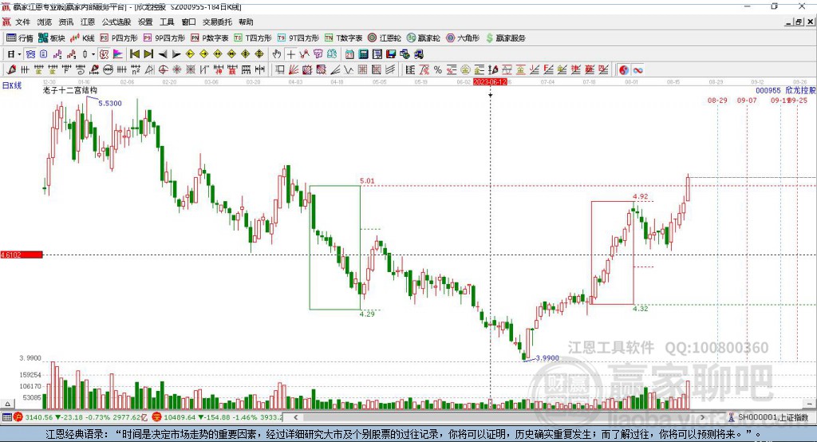Image resolution: width=817 pixels, height=442 pixels.
Task: Expand the candlestick chart-type dropdown arrow
Action: (x=93, y=54)
